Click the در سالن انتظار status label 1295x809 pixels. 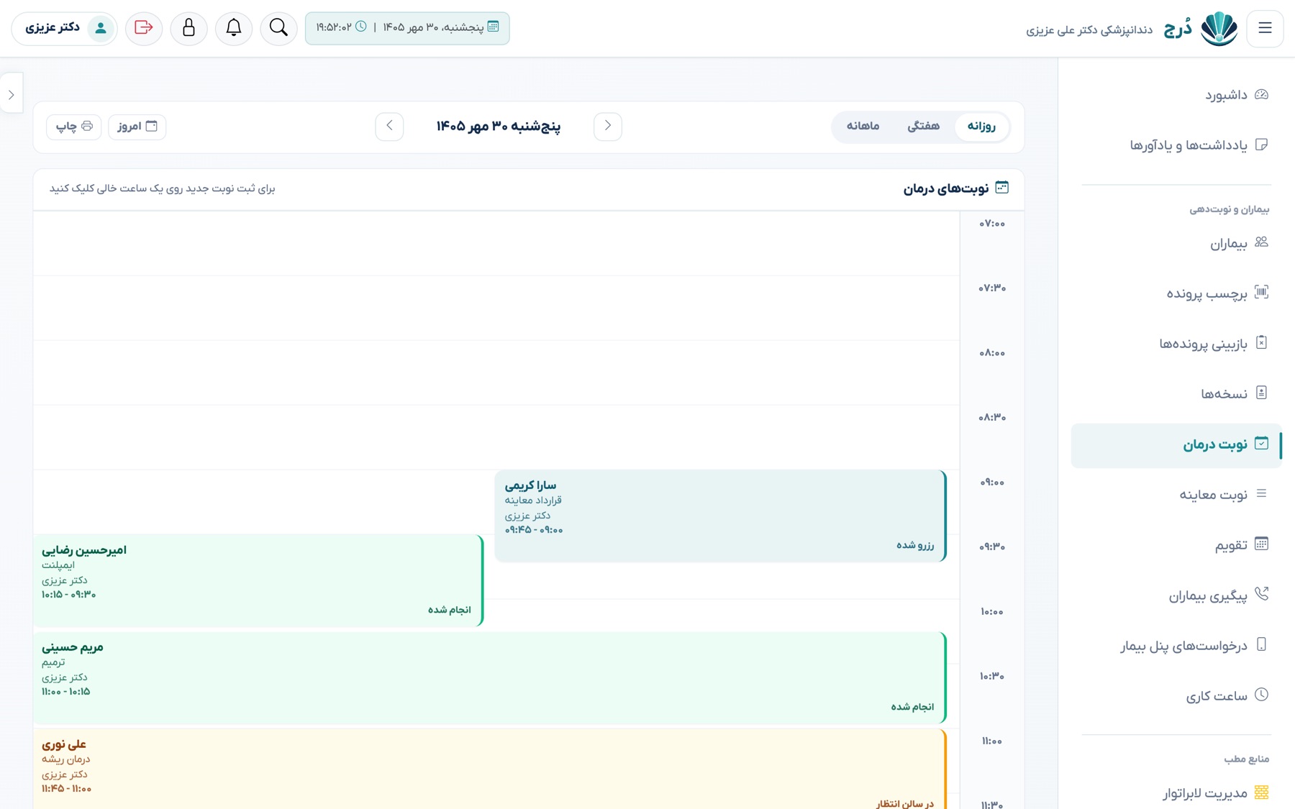point(905,804)
